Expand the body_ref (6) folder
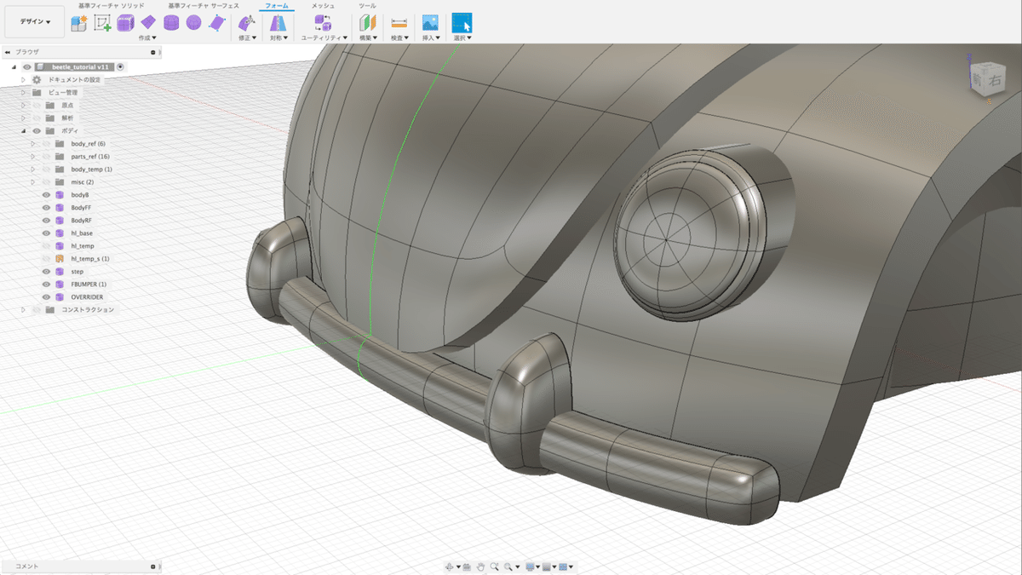1022x575 pixels. click(x=33, y=144)
